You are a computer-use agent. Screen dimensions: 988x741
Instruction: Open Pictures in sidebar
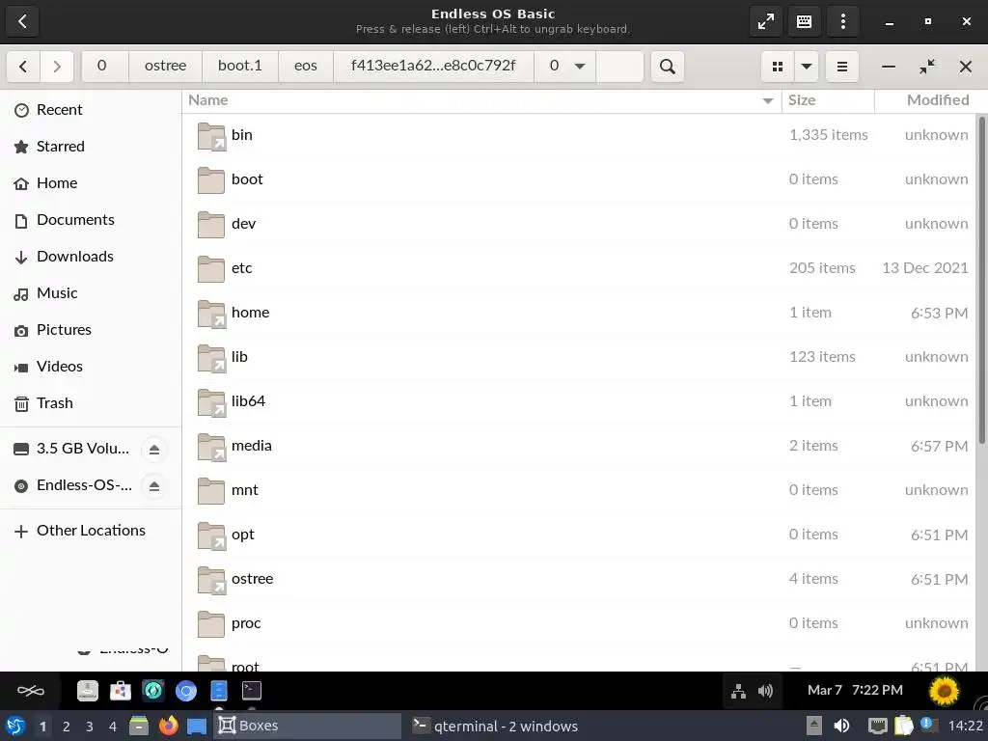click(x=91, y=330)
